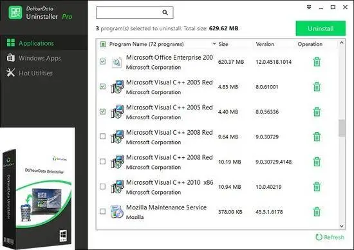Viewport: 354px width, 250px height.
Task: Uncheck the Visual C++ 2005 8.0.56336 checkbox
Action: pyautogui.click(x=102, y=111)
